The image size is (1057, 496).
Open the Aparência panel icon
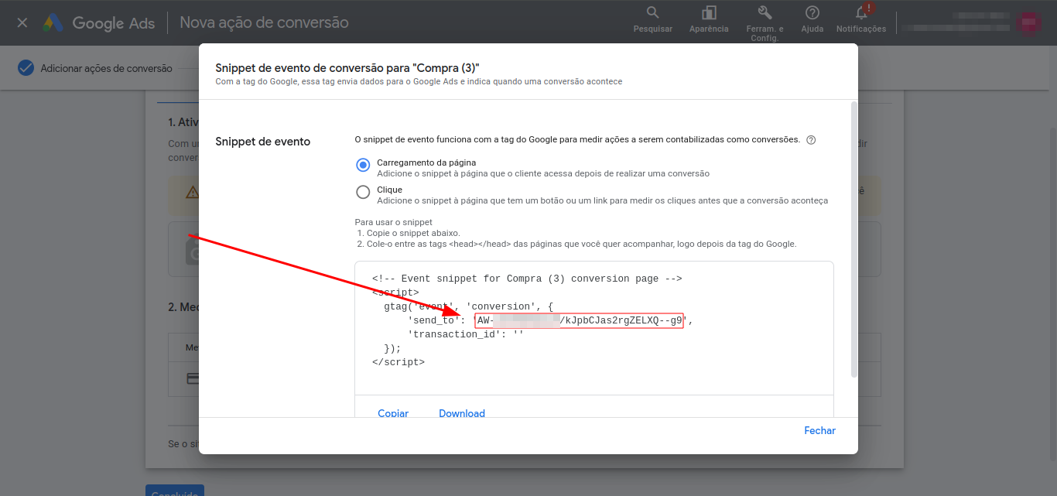(708, 13)
